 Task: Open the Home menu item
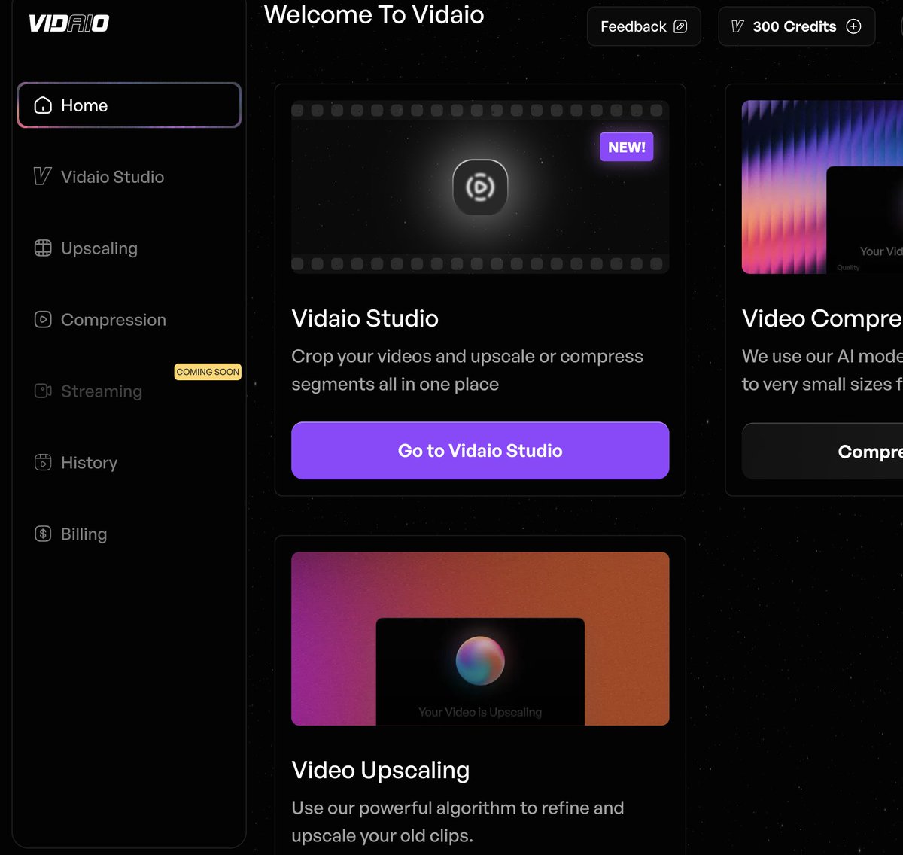pos(129,105)
